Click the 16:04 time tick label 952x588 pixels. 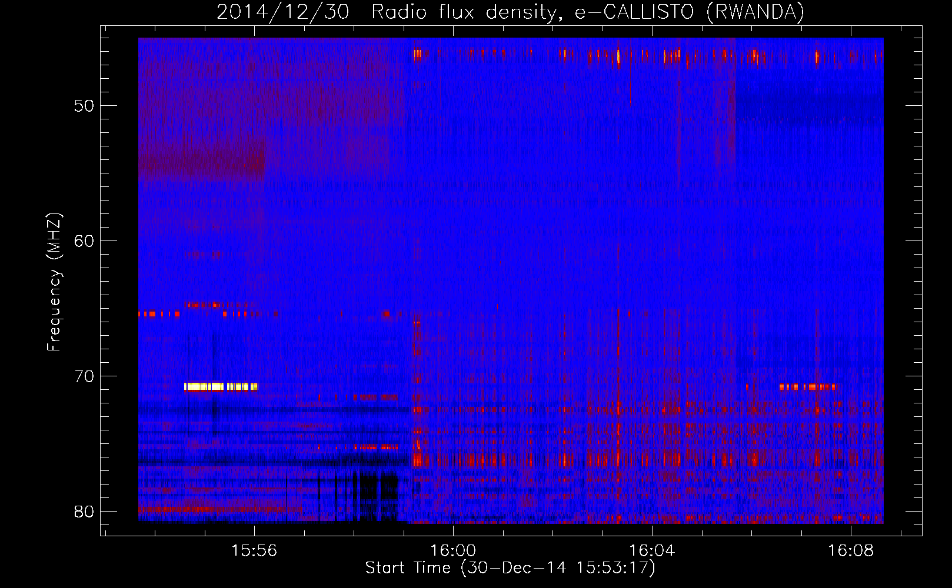[x=652, y=551]
